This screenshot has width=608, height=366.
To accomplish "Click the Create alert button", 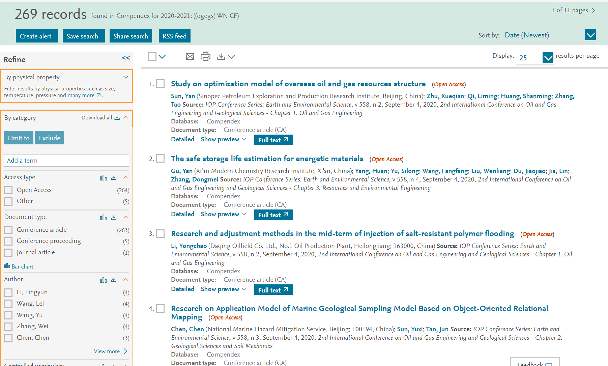I will point(37,36).
